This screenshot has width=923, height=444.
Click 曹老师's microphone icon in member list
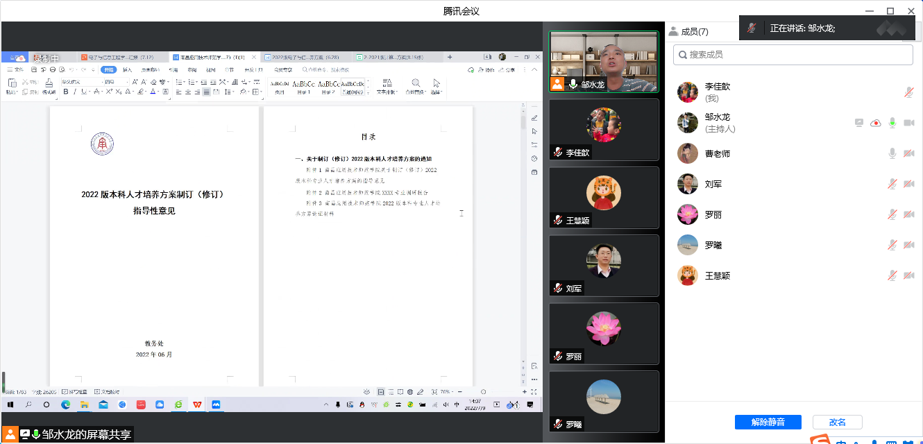[892, 153]
